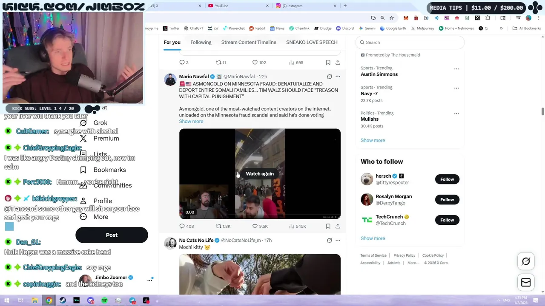The height and width of the screenshot is (306, 545).
Task: Open Privacy Policy footer link
Action: tap(404, 255)
